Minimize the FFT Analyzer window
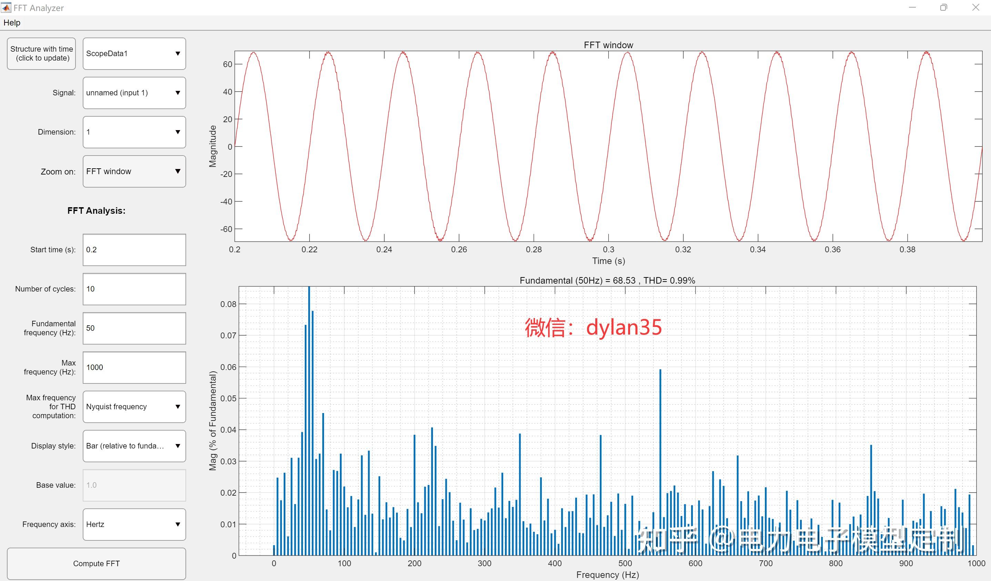 tap(912, 8)
